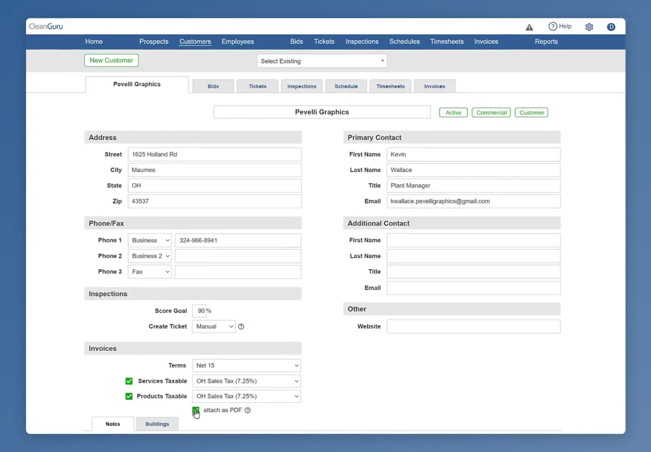Open the Create Ticket Manual dropdown
The width and height of the screenshot is (651, 452).
point(214,326)
